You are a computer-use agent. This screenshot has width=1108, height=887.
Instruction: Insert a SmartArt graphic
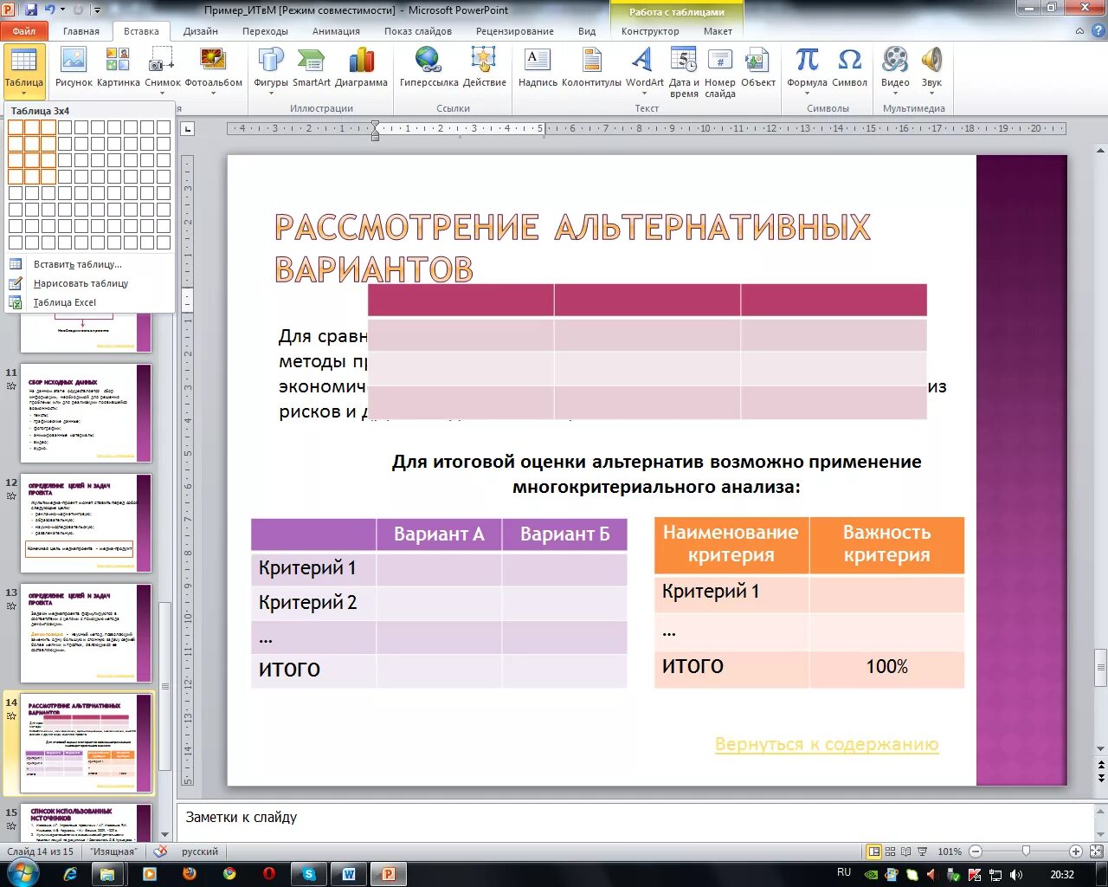pyautogui.click(x=312, y=68)
